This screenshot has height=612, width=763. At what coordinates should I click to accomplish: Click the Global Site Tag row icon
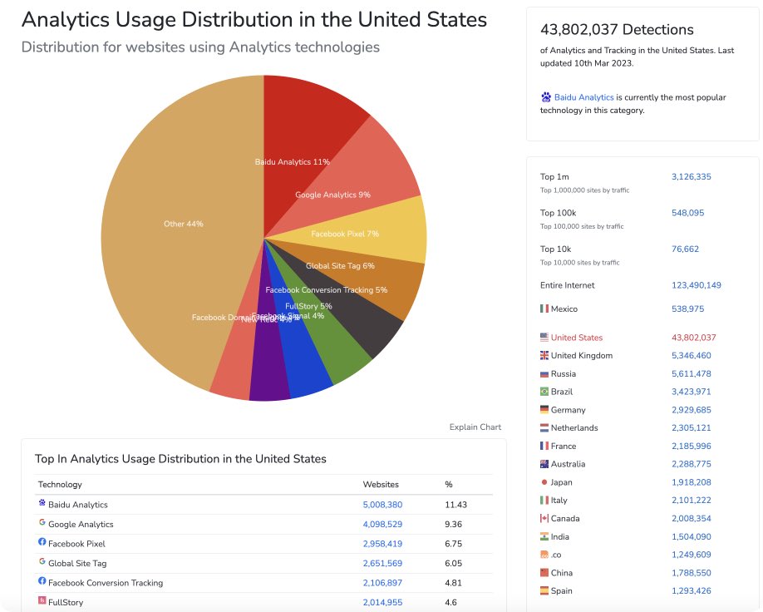coord(42,561)
